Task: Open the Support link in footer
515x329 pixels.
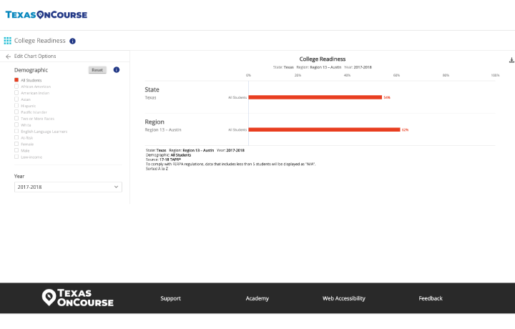Action: pyautogui.click(x=170, y=298)
